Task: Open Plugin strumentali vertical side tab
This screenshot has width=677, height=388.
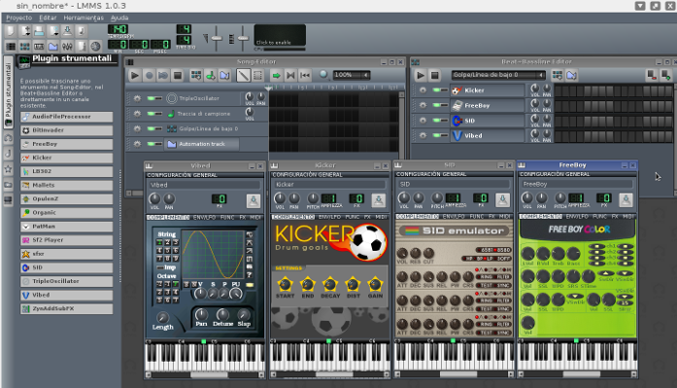Action: tap(8, 91)
